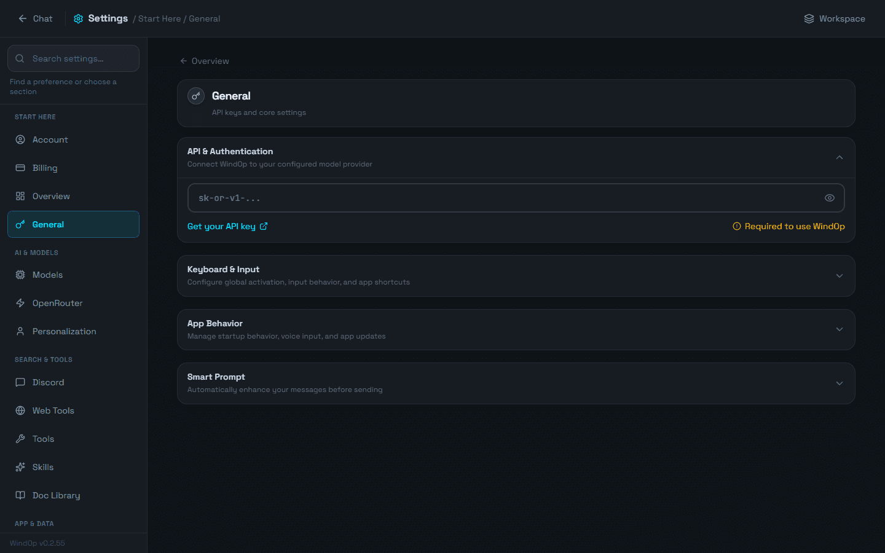Expand the App Behavior section
885x553 pixels.
pyautogui.click(x=516, y=329)
